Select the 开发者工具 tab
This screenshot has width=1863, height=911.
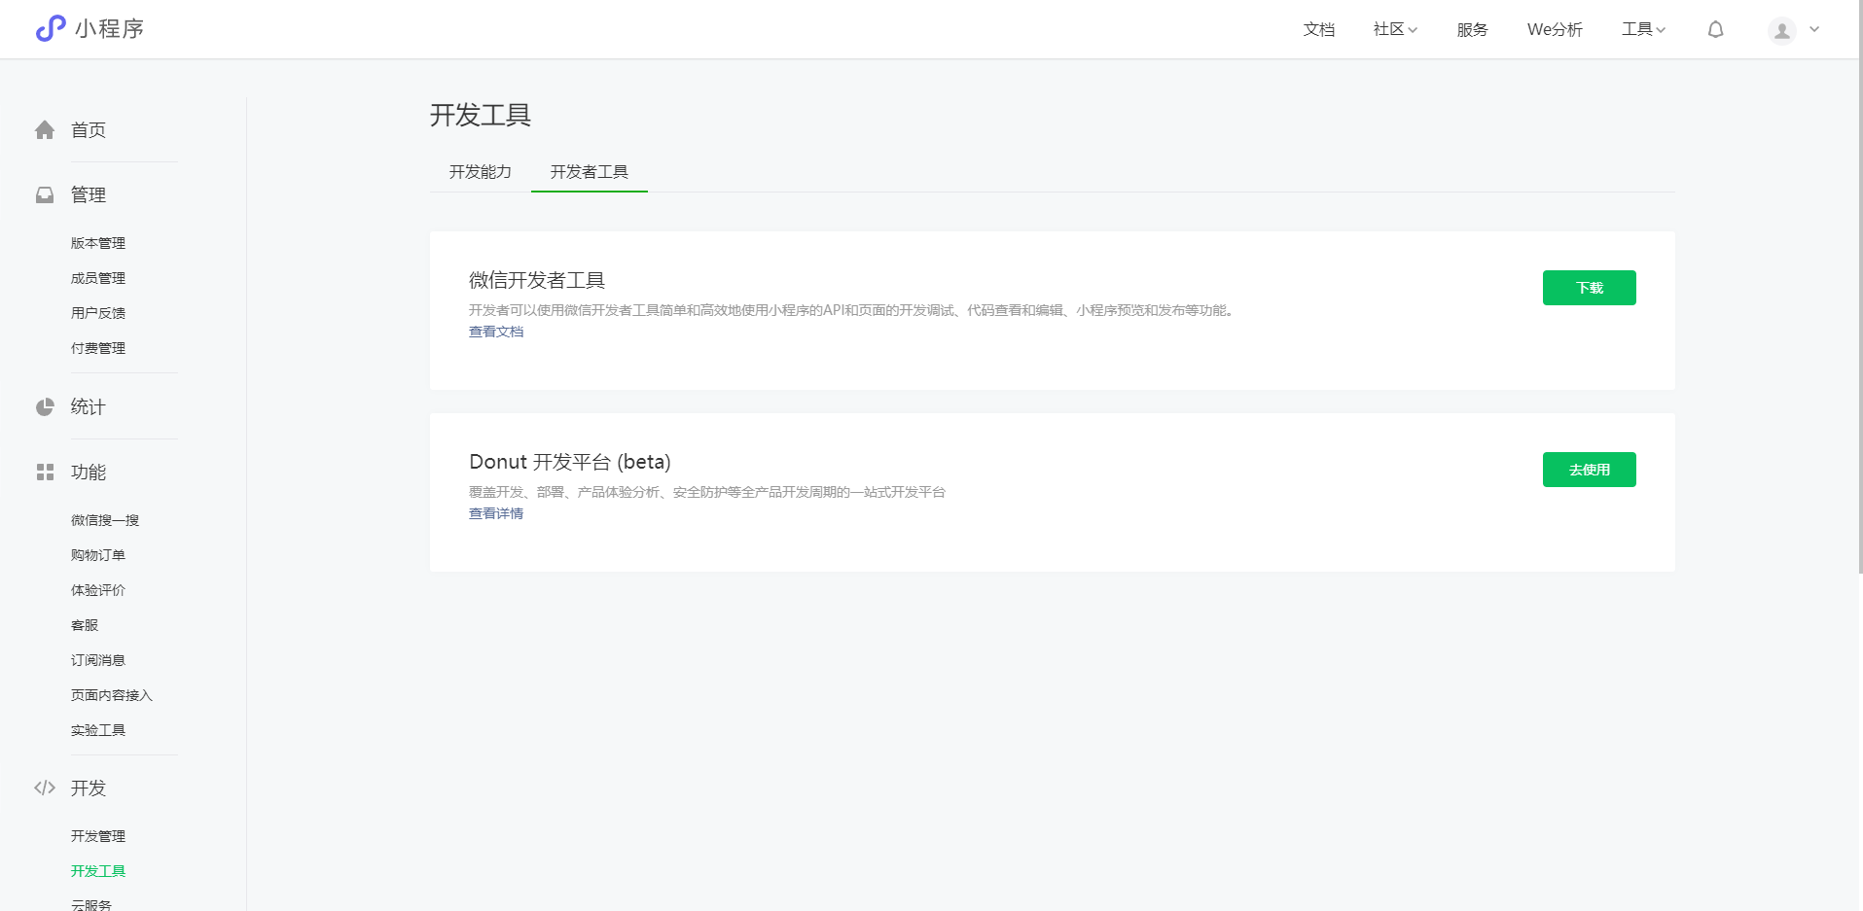590,172
